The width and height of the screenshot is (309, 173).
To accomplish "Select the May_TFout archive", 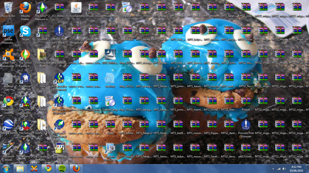I will click(x=127, y=103).
